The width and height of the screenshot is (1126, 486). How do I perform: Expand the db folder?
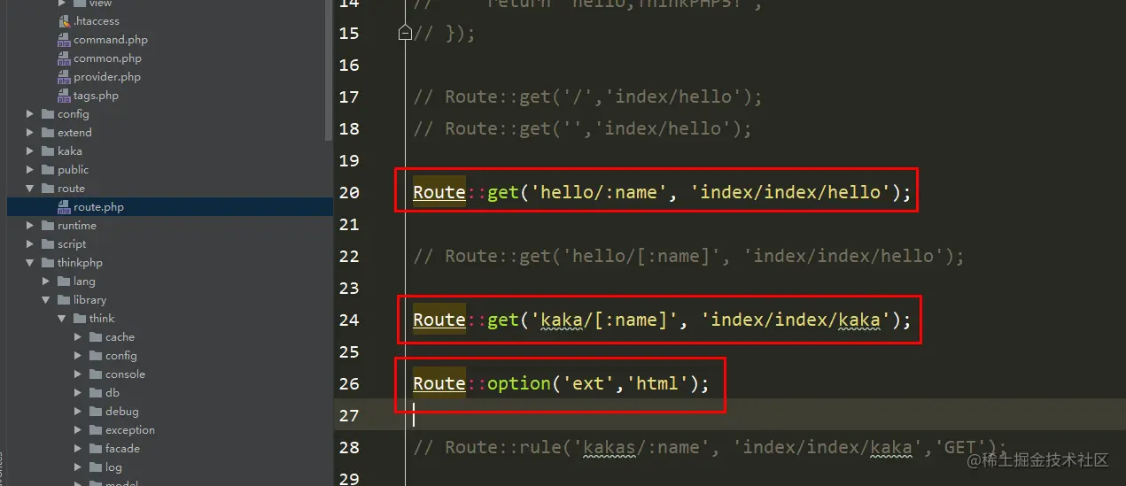point(78,393)
